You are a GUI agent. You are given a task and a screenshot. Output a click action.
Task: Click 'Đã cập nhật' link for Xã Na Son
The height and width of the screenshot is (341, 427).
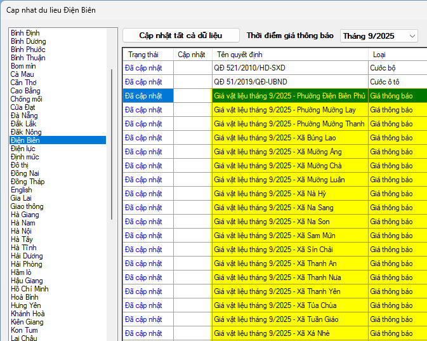point(143,222)
